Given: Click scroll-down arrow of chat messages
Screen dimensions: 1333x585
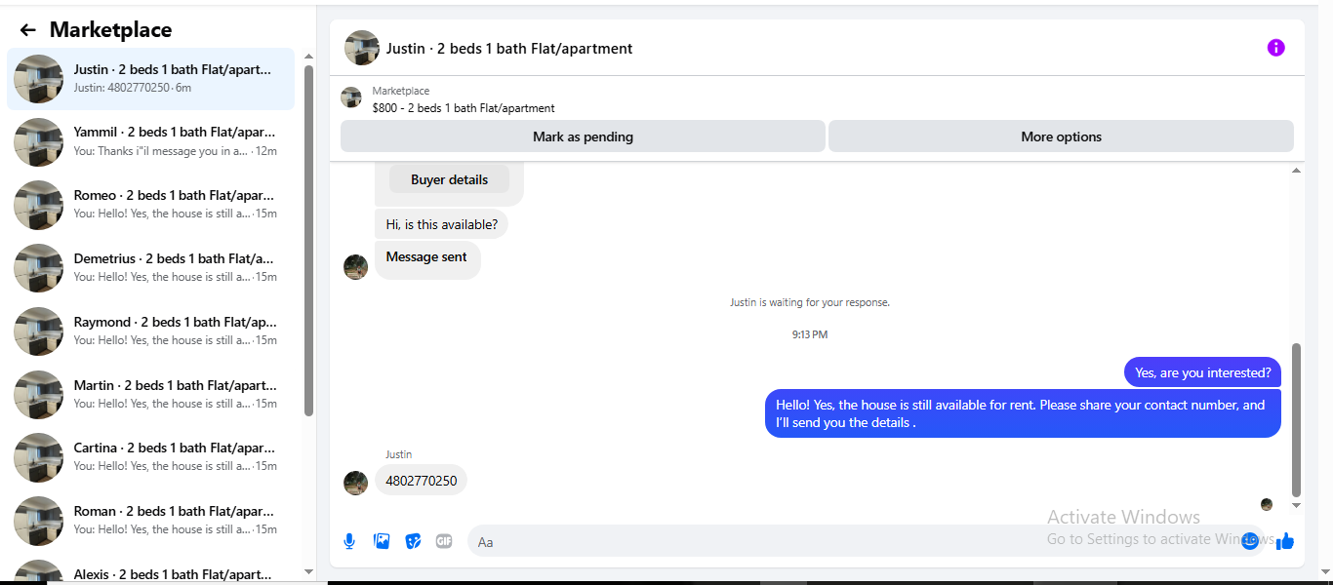Looking at the screenshot, I should click(1296, 505).
